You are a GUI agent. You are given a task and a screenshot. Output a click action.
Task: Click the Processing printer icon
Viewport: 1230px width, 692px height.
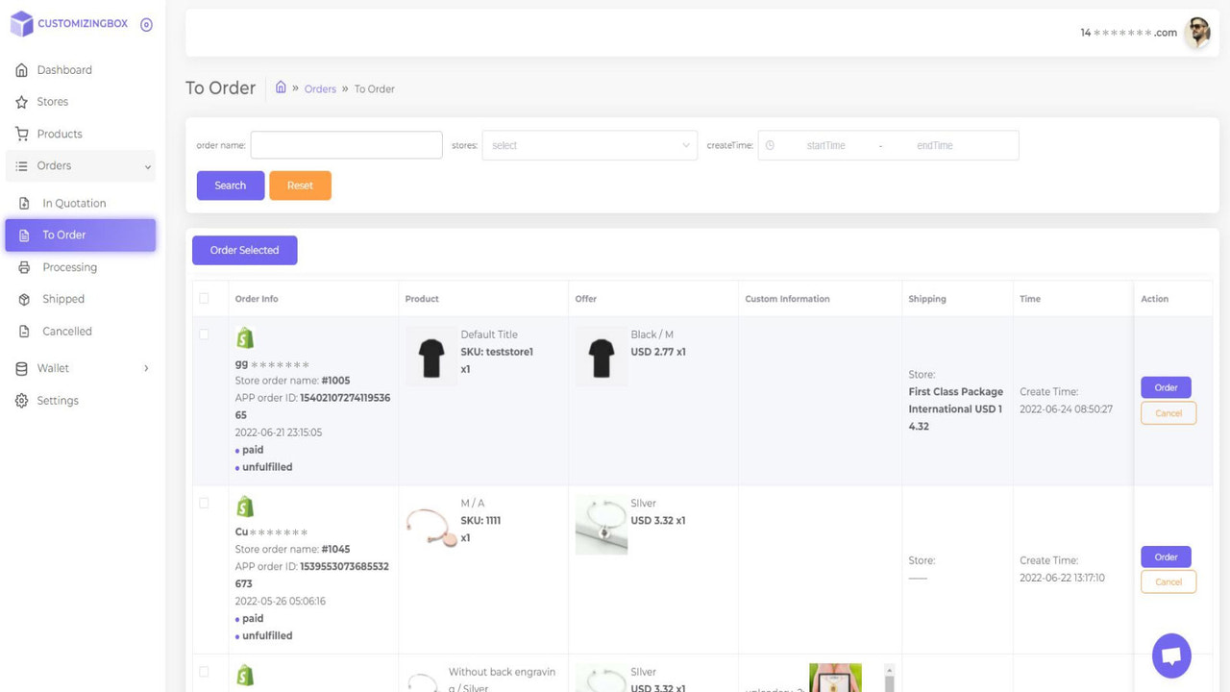click(22, 266)
